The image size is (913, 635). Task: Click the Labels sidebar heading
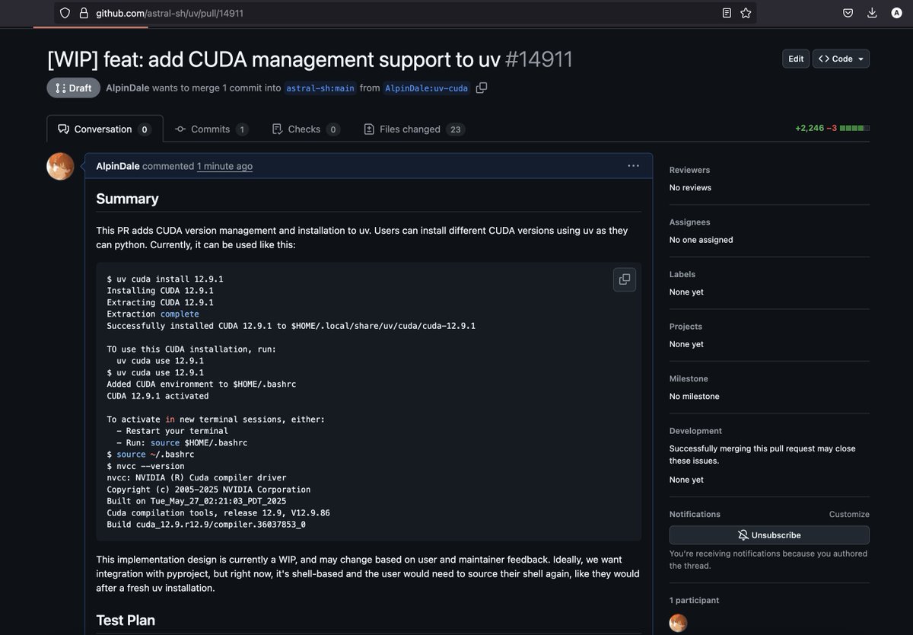682,274
